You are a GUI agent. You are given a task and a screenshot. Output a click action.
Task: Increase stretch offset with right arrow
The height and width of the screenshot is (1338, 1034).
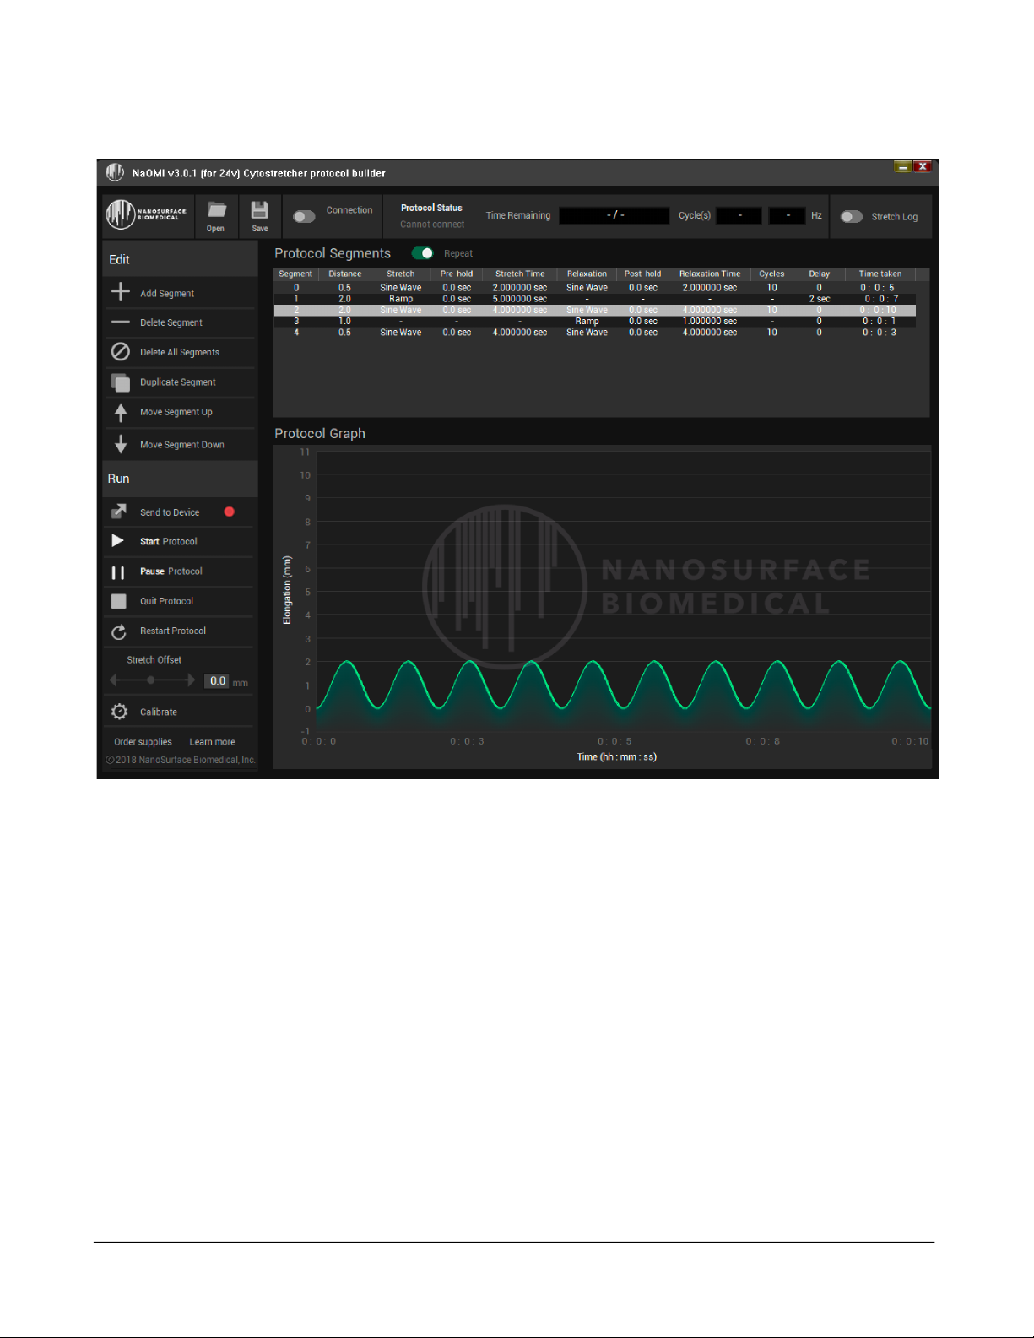click(x=191, y=680)
